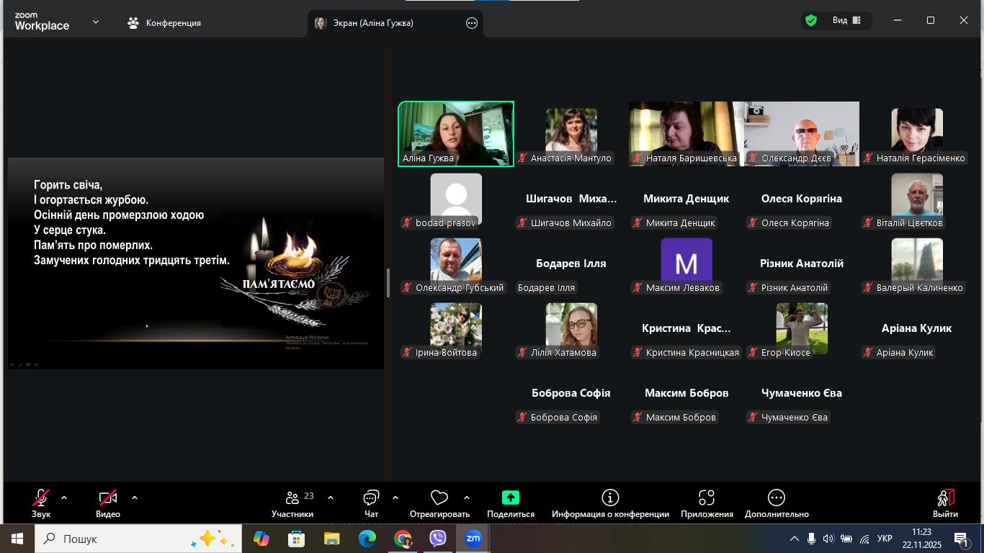
Task: Open the Zoom Workplace dropdown chevron
Action: point(96,22)
